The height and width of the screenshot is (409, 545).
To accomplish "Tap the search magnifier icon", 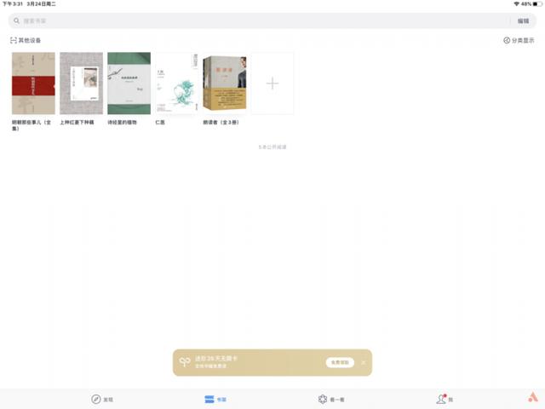I will point(17,20).
